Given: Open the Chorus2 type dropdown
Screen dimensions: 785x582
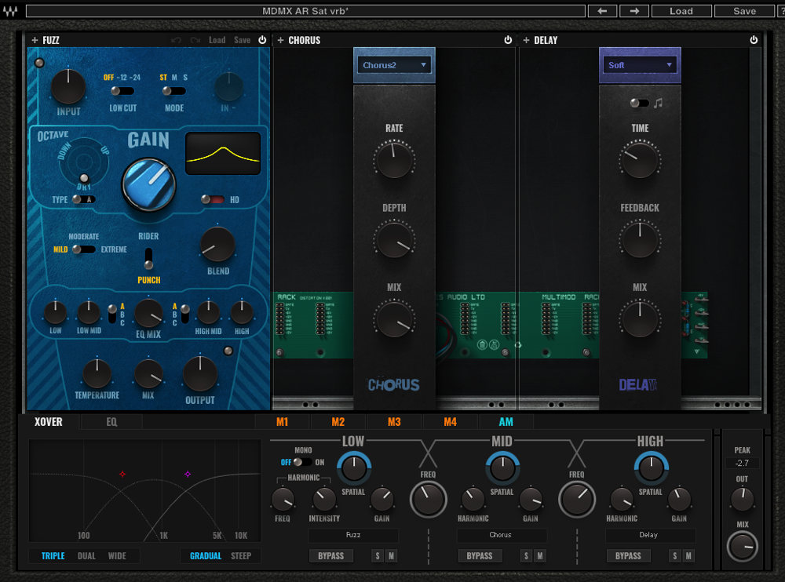Looking at the screenshot, I should click(394, 65).
